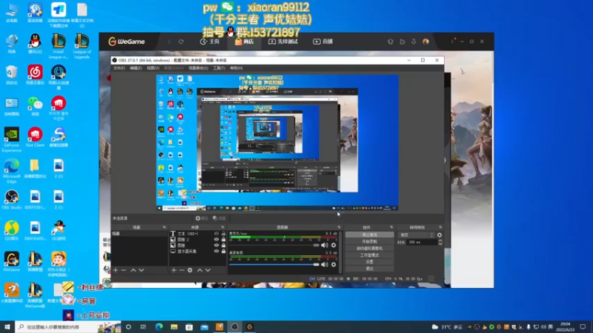
Task: Click 退出 exit button in controls
Action: click(369, 269)
